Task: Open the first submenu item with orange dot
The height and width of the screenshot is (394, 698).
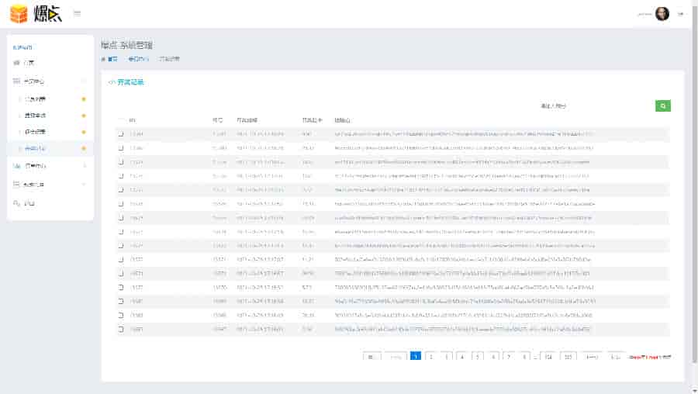Action: pyautogui.click(x=36, y=99)
